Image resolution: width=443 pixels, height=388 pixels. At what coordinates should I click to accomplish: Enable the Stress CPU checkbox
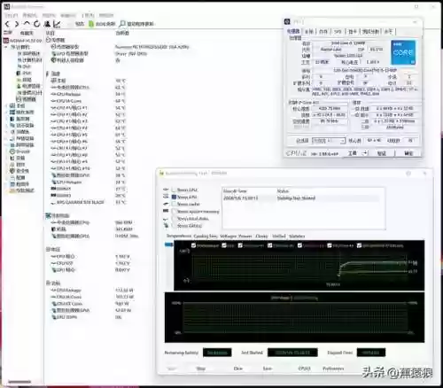pyautogui.click(x=174, y=190)
